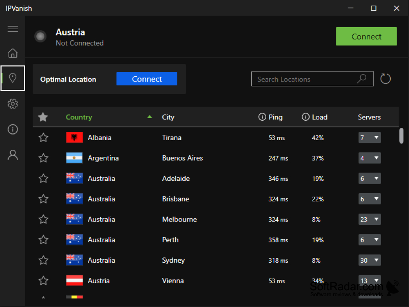Click the Albania flag icon
The width and height of the screenshot is (409, 307).
[x=74, y=137]
